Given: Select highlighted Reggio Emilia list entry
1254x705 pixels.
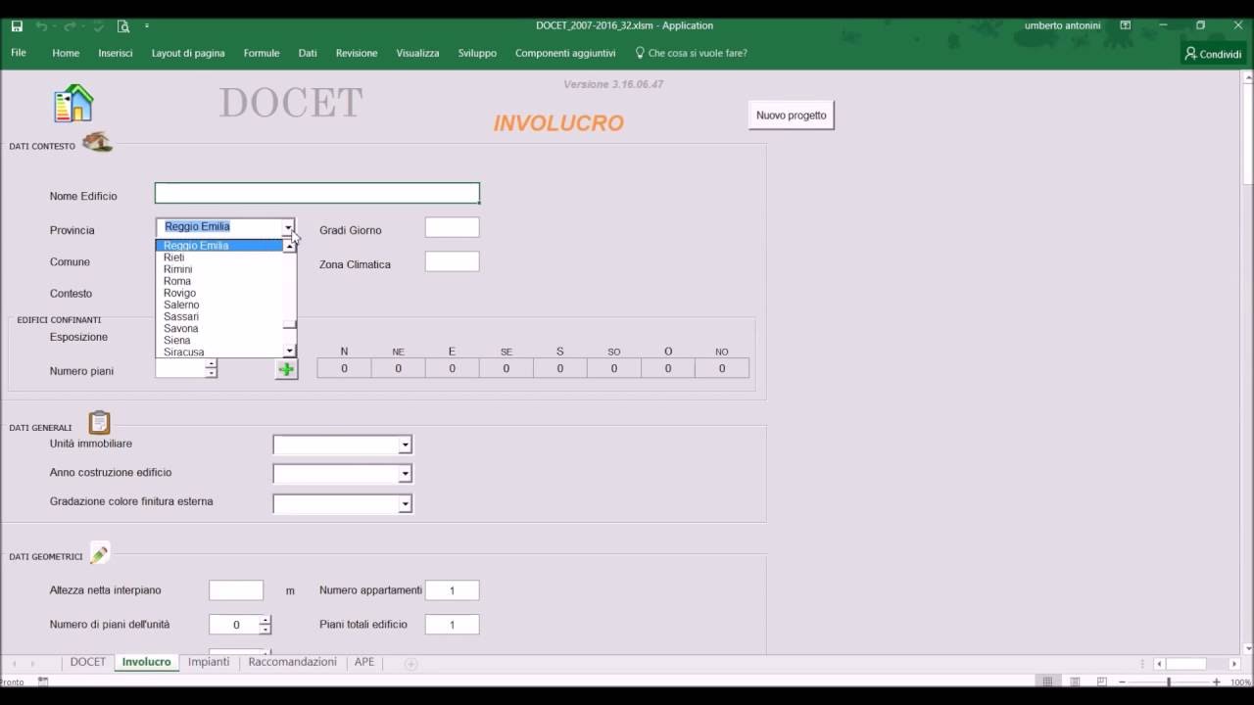Looking at the screenshot, I should pyautogui.click(x=218, y=246).
